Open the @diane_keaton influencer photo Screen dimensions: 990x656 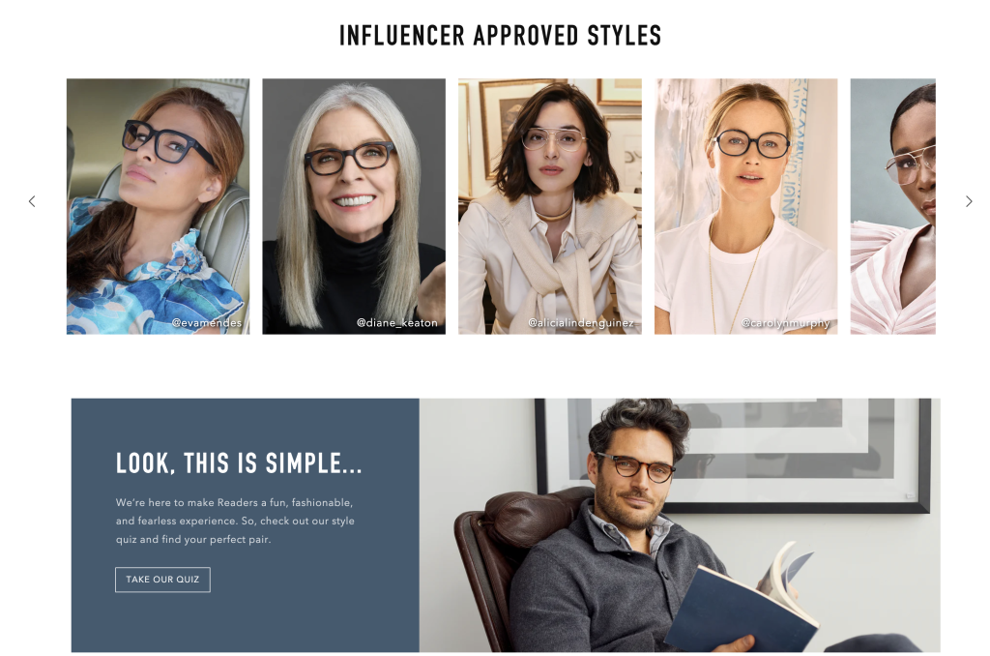pos(354,206)
